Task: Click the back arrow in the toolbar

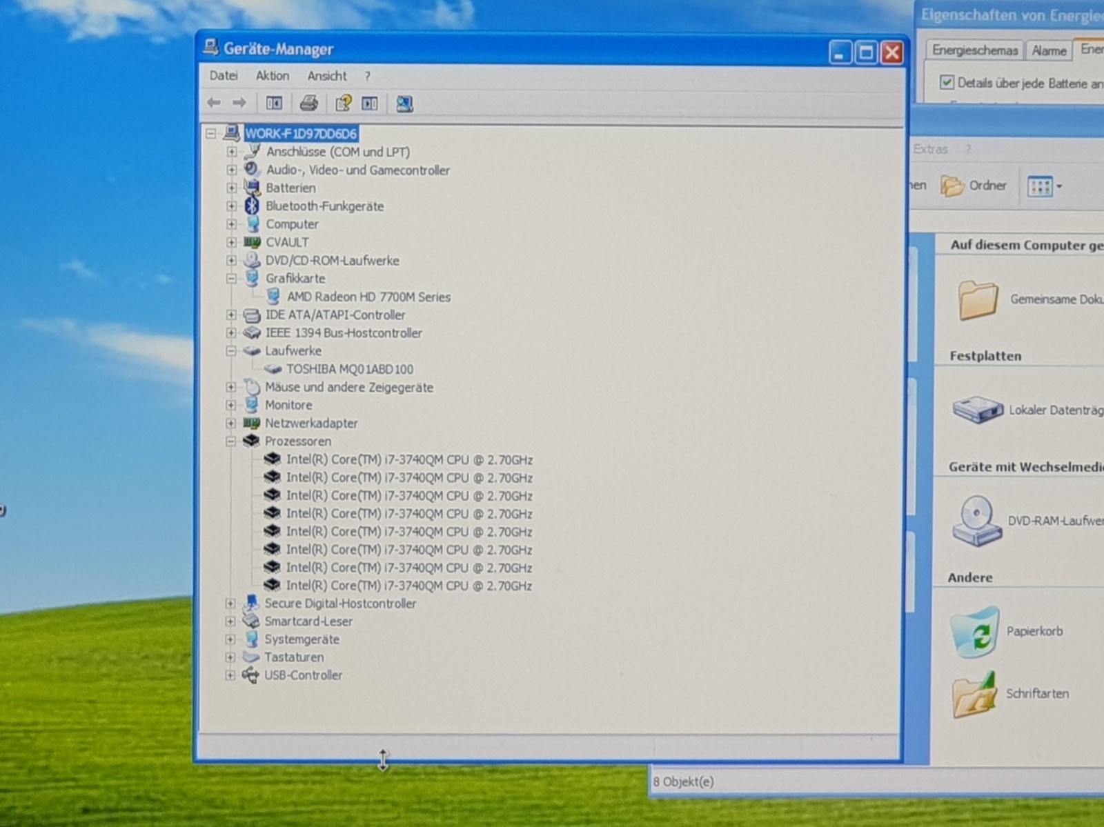Action: click(214, 103)
